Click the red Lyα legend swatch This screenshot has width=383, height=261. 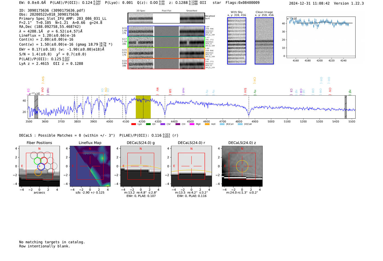[x=134, y=124]
